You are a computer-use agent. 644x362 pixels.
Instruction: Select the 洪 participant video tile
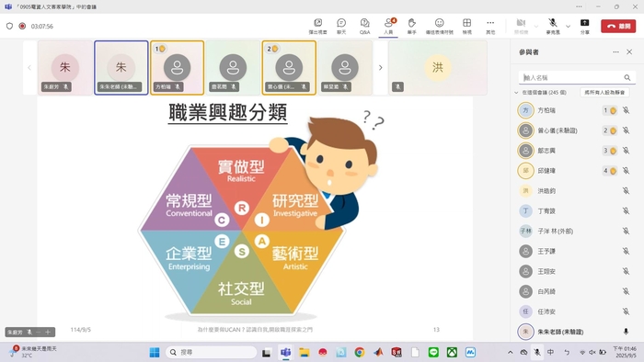pos(438,68)
